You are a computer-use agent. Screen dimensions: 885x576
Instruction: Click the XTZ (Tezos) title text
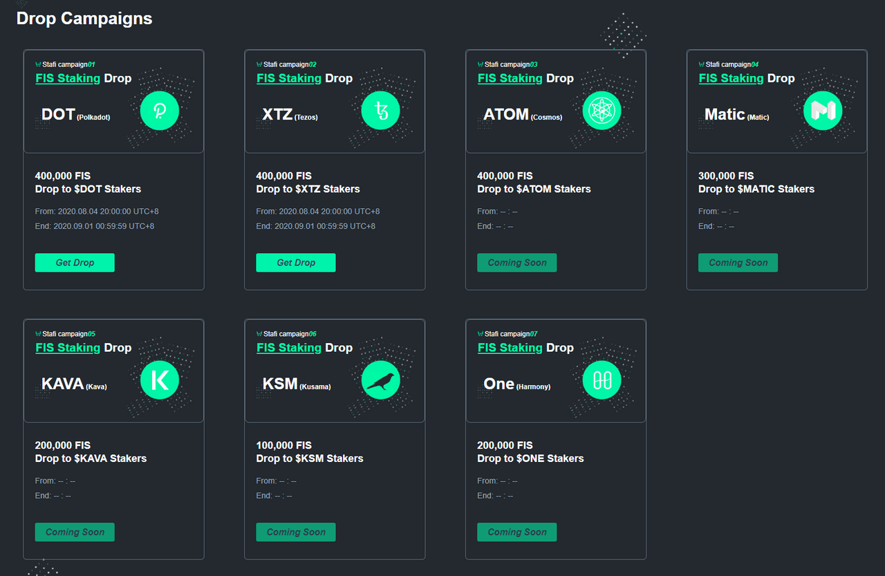(290, 115)
